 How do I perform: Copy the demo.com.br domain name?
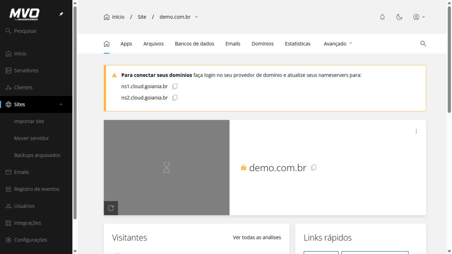tap(313, 167)
